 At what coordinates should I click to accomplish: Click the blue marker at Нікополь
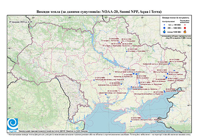131,87
